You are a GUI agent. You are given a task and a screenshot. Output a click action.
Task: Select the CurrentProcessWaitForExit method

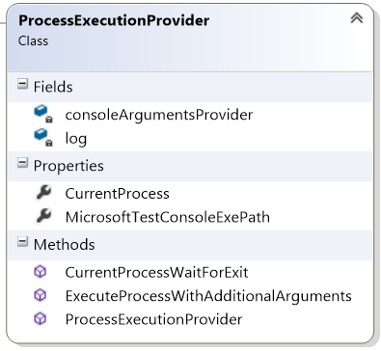(156, 273)
